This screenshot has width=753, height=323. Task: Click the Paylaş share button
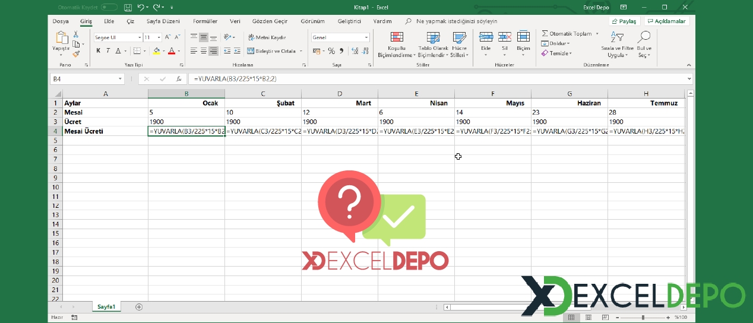tap(624, 21)
